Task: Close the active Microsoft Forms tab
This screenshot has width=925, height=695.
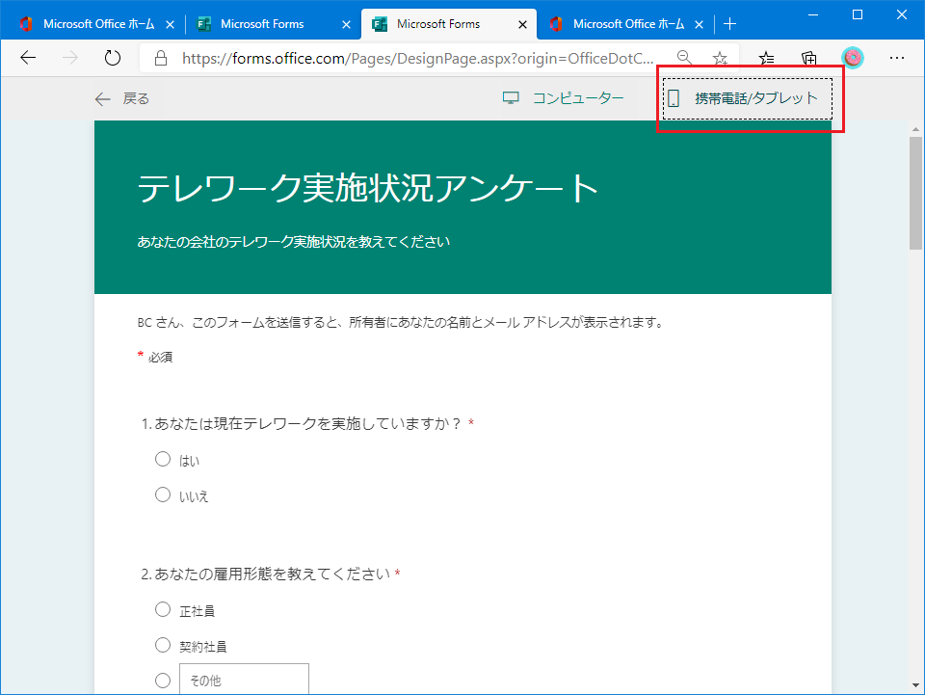Action: 522,25
